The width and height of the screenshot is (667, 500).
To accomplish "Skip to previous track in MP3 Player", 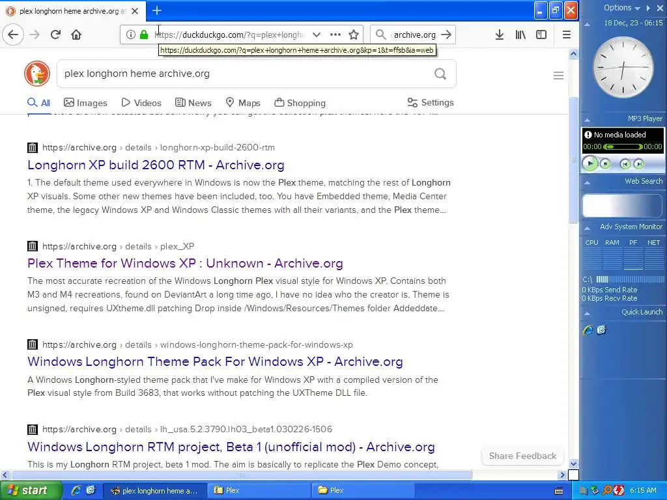I will tap(625, 164).
